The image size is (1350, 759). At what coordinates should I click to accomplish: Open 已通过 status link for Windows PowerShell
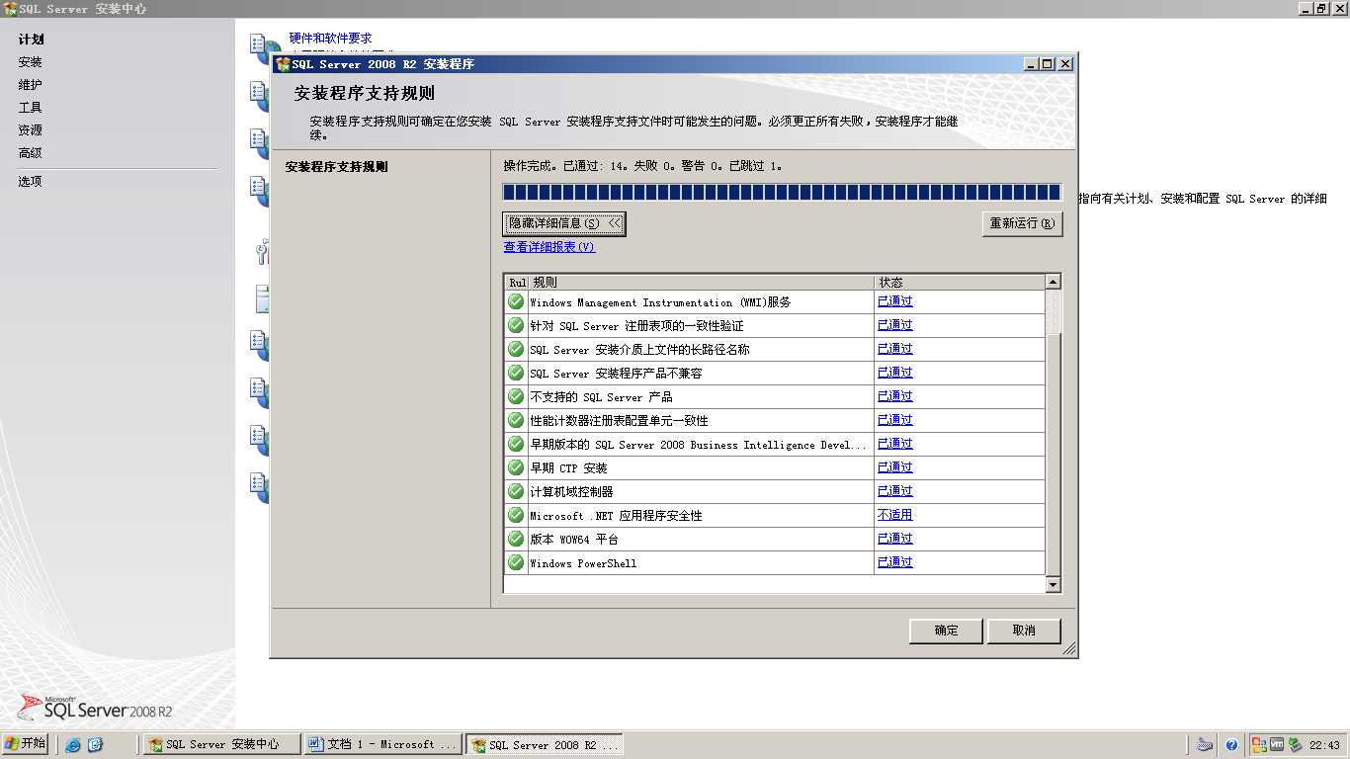click(895, 562)
